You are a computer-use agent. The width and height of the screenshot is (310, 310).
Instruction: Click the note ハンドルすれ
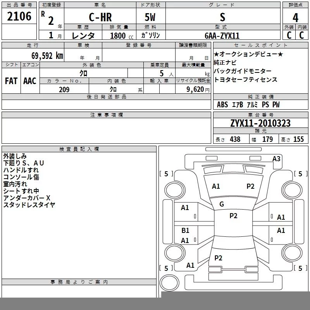(x=21, y=170)
